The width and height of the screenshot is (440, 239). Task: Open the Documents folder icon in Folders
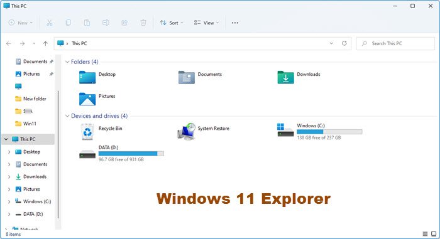pyautogui.click(x=186, y=77)
